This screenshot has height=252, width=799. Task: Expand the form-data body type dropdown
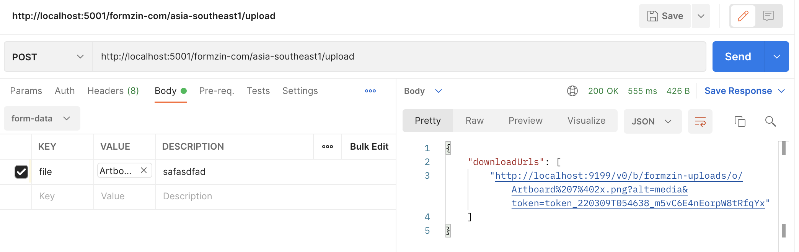pyautogui.click(x=42, y=118)
